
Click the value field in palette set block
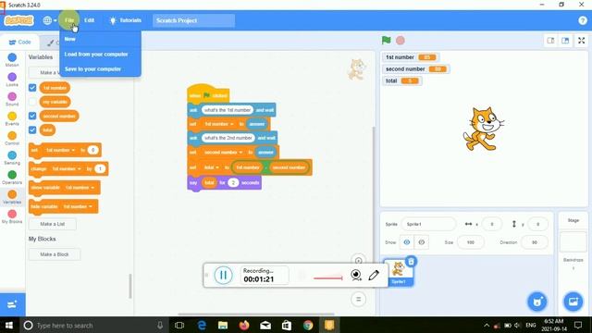tap(92, 150)
